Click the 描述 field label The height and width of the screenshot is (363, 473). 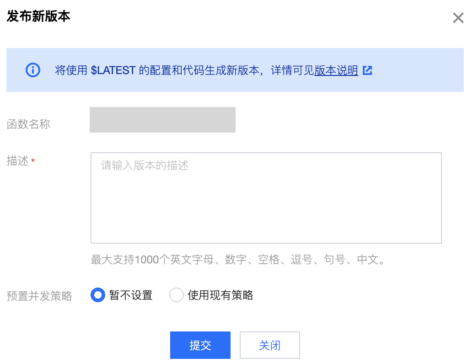[x=17, y=160]
